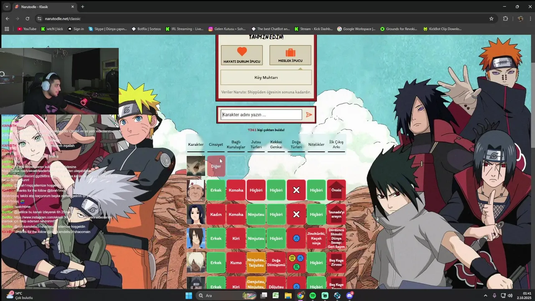
Task: Click the Önsöz arc tile
Action: 336,190
